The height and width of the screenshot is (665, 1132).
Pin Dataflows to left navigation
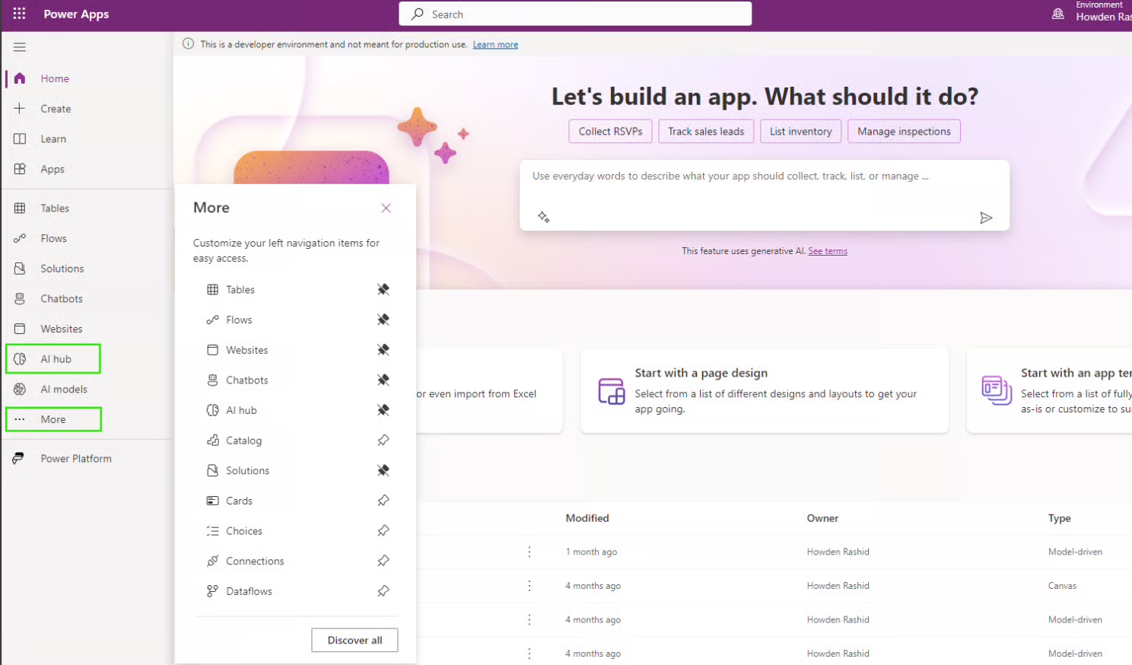click(383, 591)
